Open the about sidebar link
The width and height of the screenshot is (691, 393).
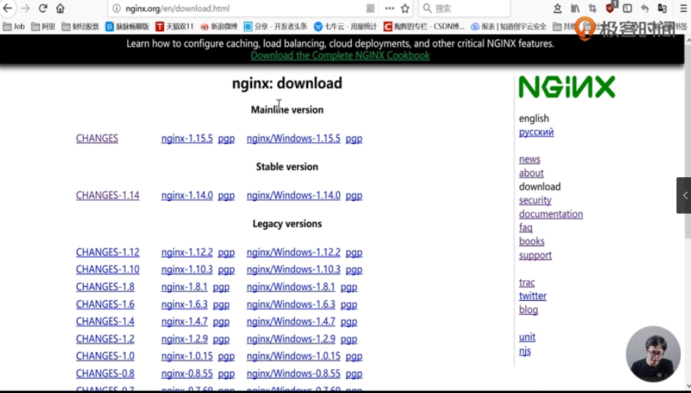[x=531, y=173]
